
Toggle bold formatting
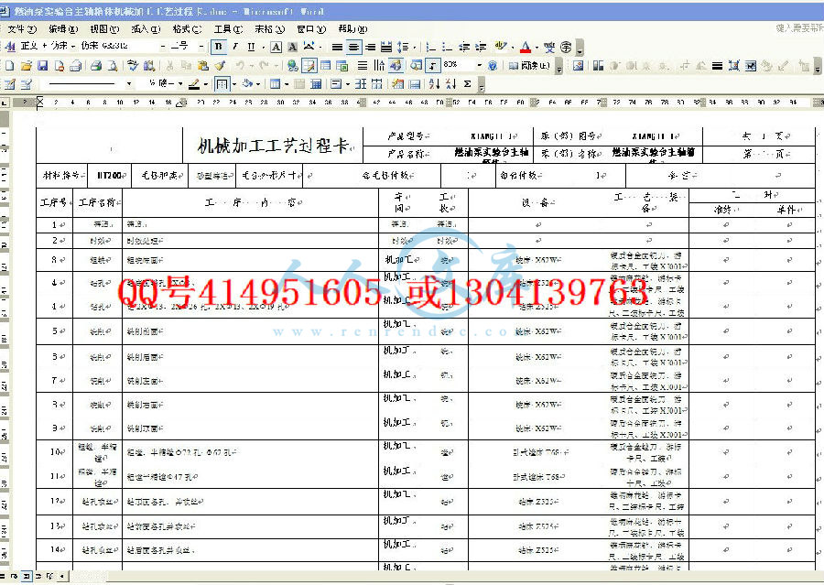pyautogui.click(x=218, y=47)
